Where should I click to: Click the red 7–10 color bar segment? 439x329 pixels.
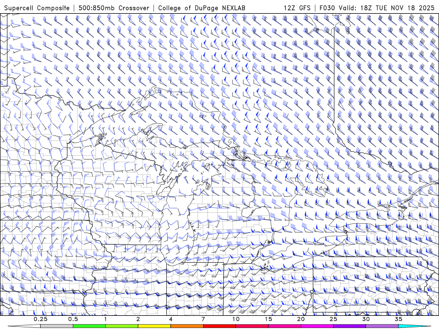coord(219,326)
